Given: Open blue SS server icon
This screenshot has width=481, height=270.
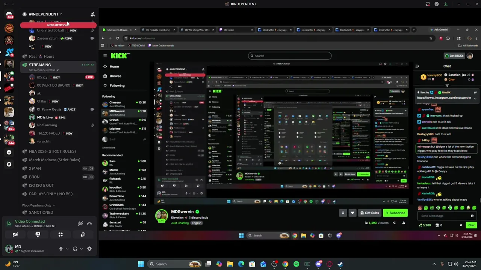Looking at the screenshot, I should point(9,52).
